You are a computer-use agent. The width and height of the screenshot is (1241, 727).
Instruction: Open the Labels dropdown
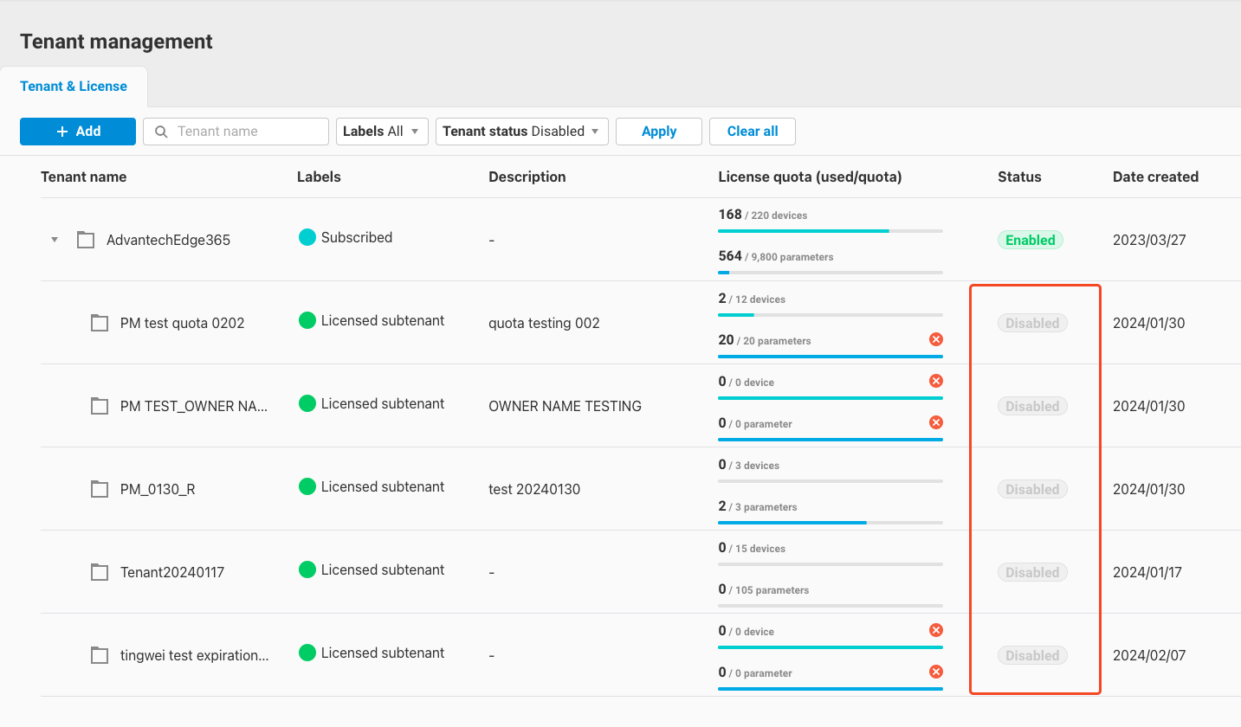tap(382, 131)
